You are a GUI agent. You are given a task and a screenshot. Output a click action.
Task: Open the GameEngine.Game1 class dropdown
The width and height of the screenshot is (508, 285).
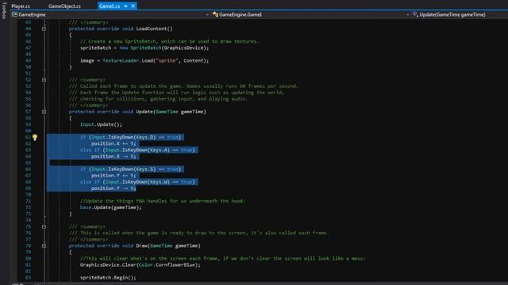pos(310,14)
